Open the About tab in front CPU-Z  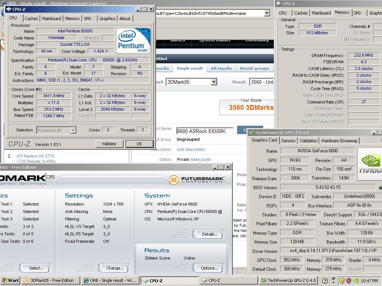[125, 19]
